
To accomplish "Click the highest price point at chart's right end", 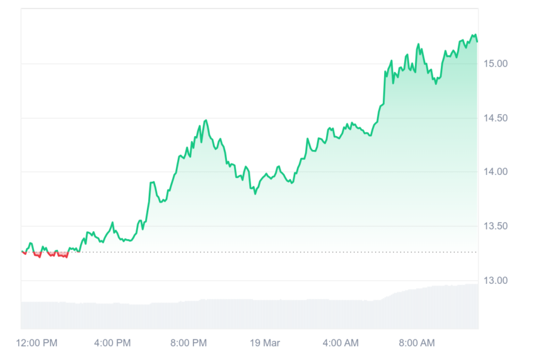I will click(474, 35).
